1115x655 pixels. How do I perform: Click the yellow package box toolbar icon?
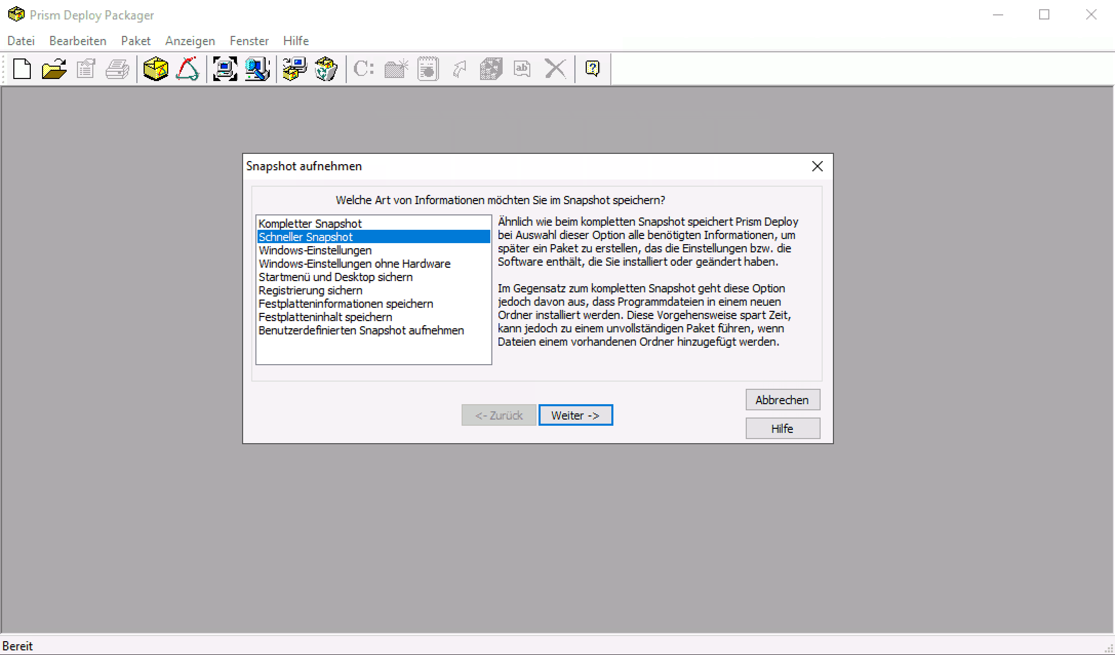(155, 69)
